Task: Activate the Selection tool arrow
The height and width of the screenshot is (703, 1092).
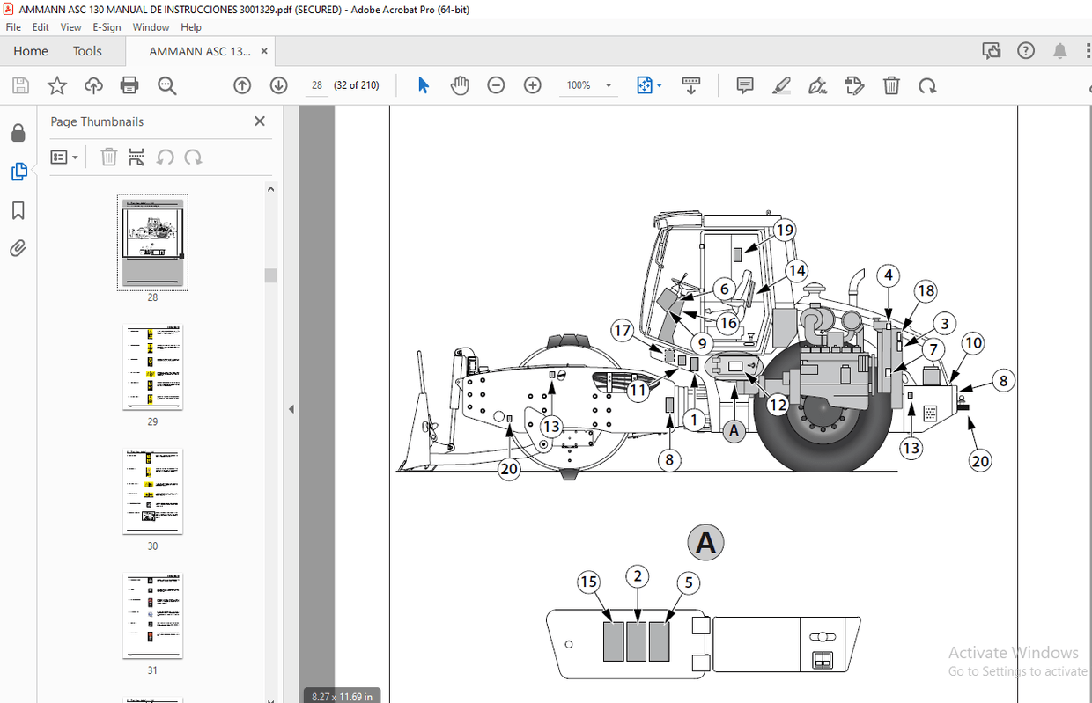Action: [x=422, y=85]
